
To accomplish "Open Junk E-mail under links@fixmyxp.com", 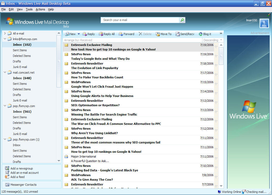I will coord(20,67).
